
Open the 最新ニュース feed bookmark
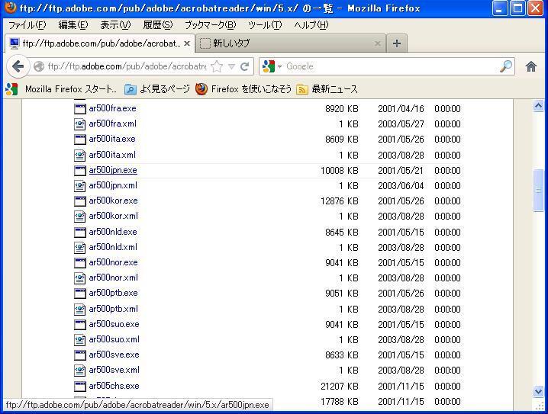click(327, 89)
